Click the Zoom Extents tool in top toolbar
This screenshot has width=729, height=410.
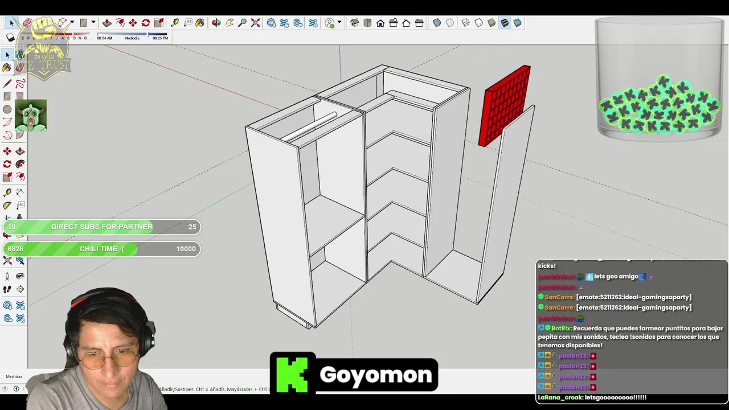pos(255,23)
